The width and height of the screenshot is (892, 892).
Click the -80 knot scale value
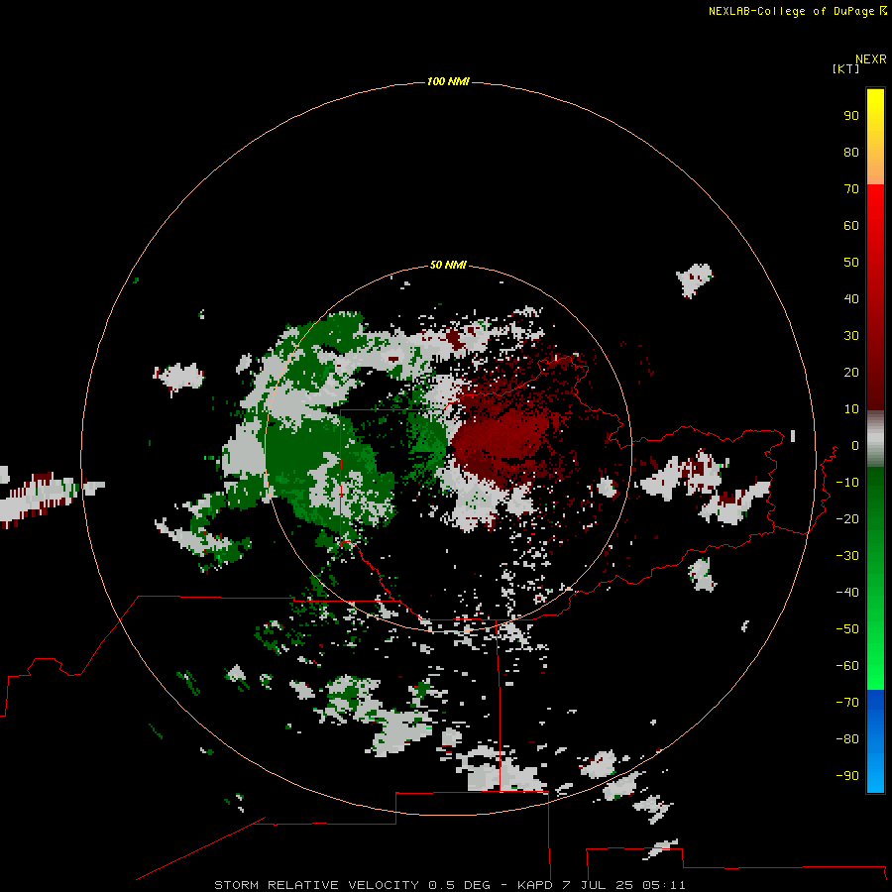click(847, 739)
